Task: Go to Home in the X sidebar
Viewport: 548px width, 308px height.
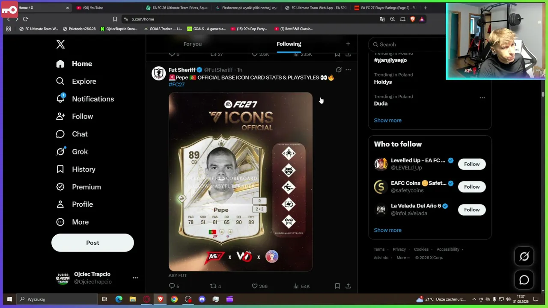Action: pyautogui.click(x=74, y=64)
